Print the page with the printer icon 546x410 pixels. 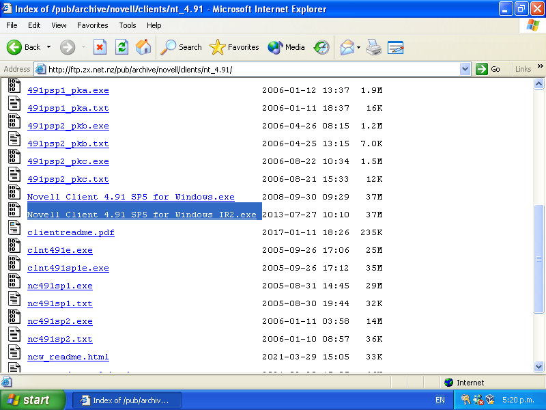tap(374, 47)
